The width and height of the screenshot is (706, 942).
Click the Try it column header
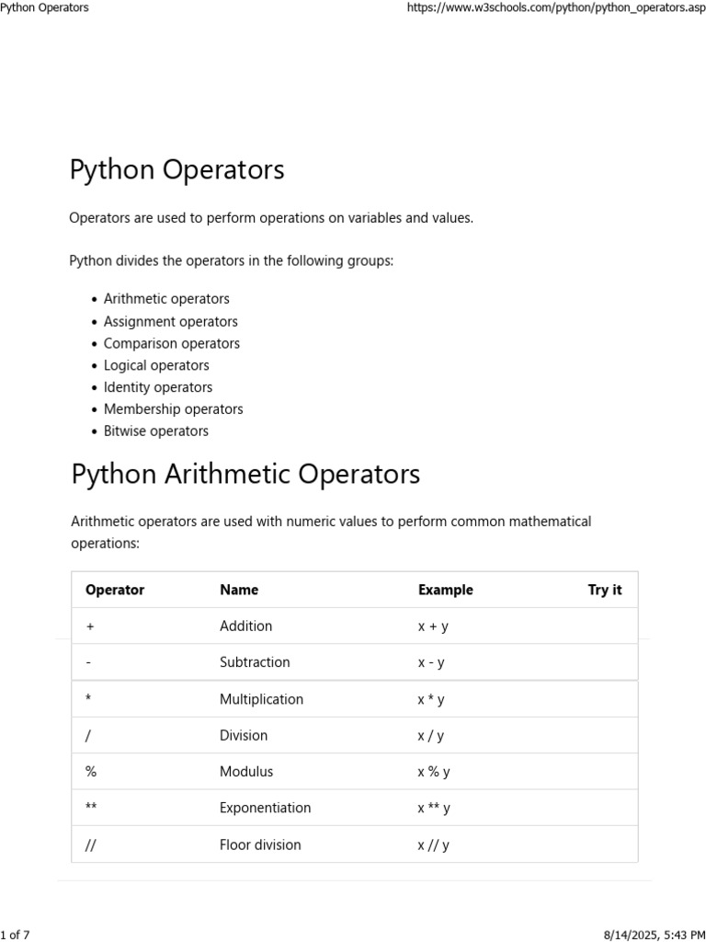(604, 590)
